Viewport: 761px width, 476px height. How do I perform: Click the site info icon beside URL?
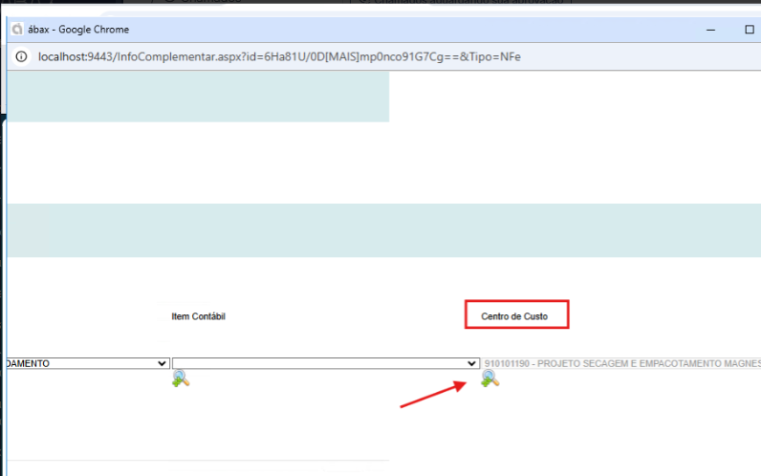click(21, 56)
